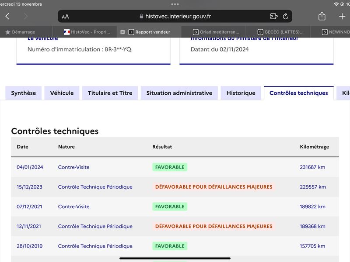Click the FAVORABLE badge for 04/01/2024
350x262 pixels.
coord(170,167)
